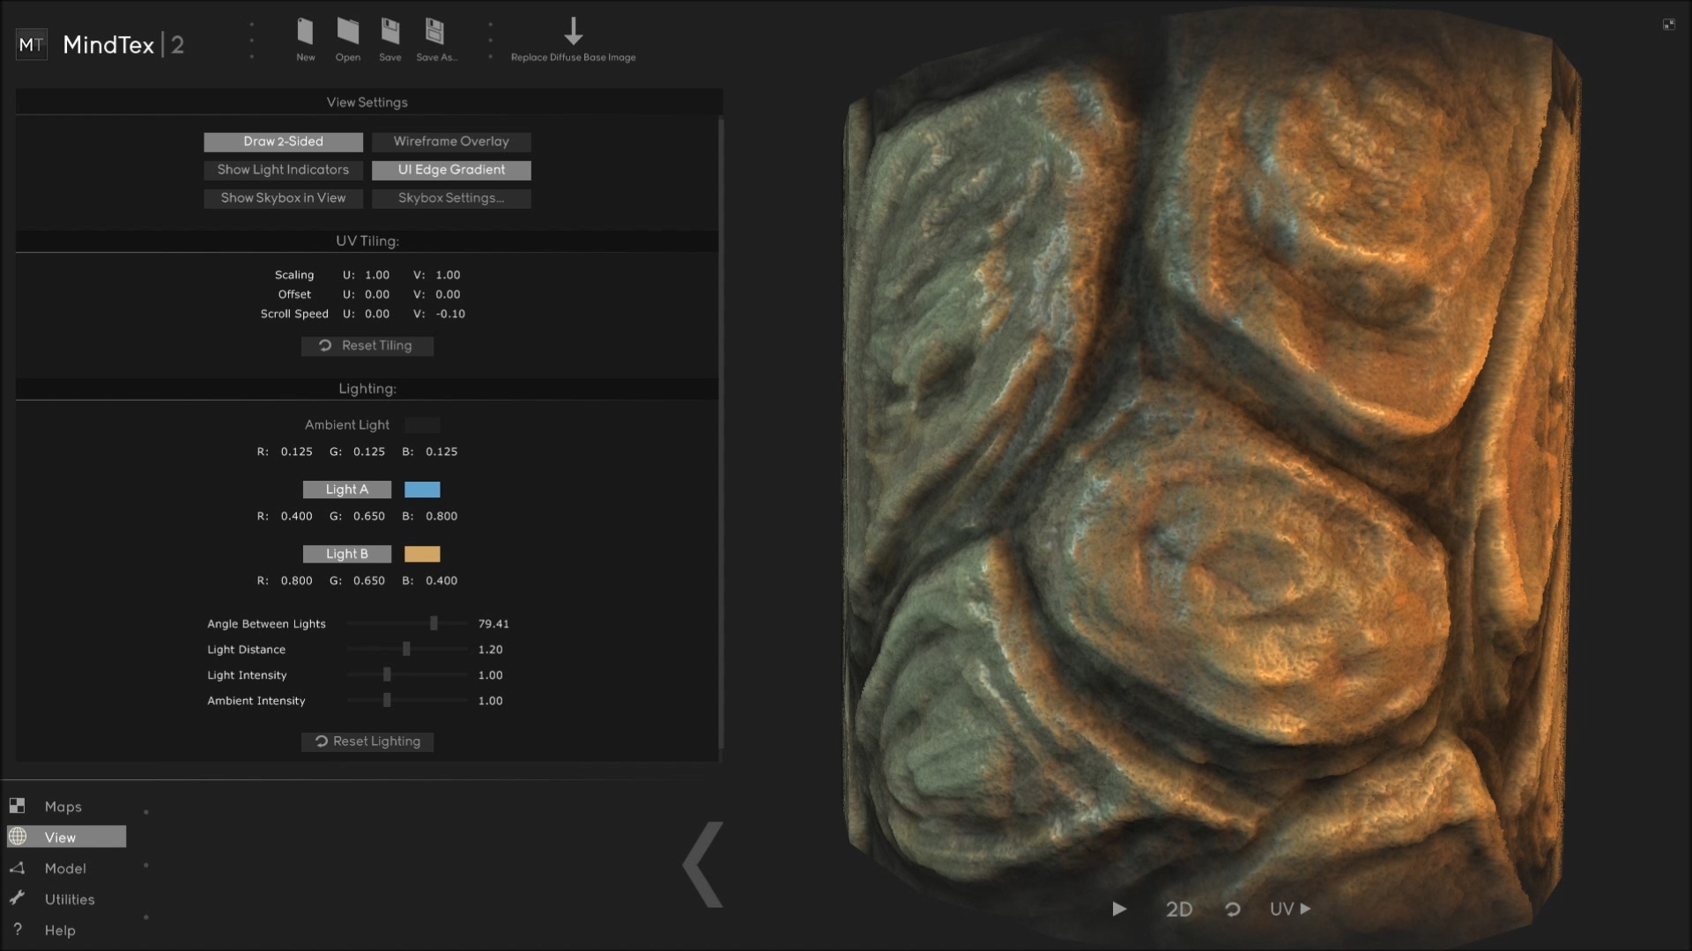Click the fullscreen icon at top right
This screenshot has height=951, width=1692.
point(1668,25)
